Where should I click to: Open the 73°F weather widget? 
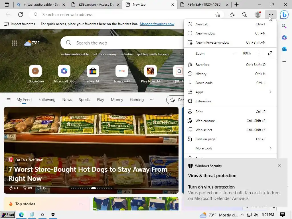[x=32, y=43]
